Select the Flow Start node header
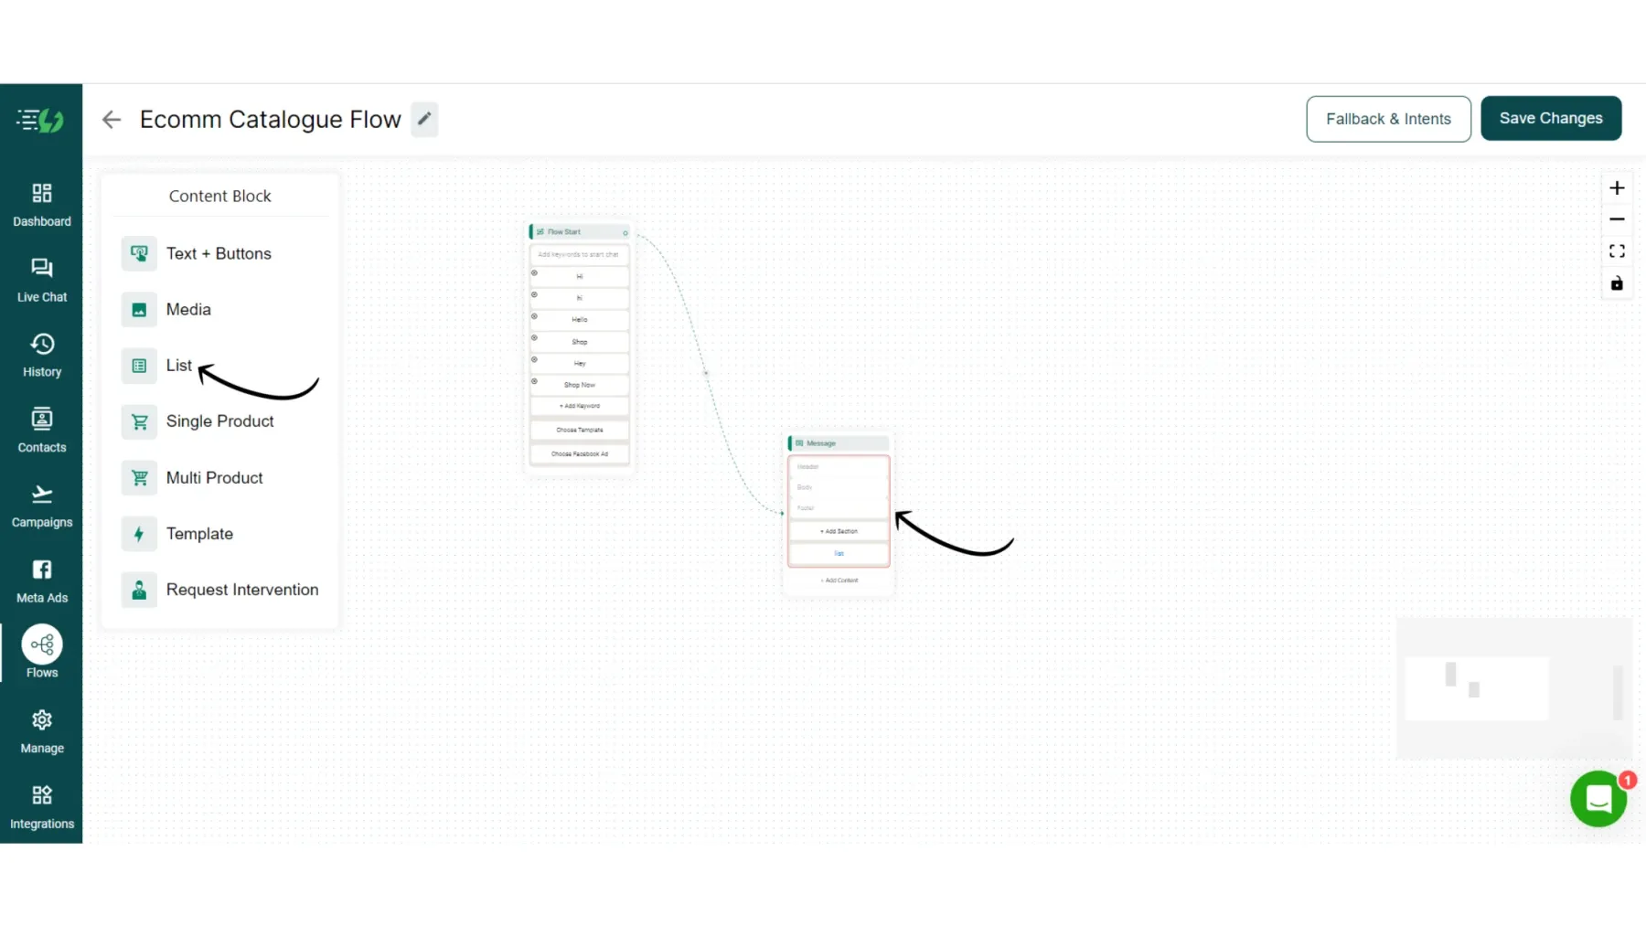The image size is (1646, 926). tap(579, 232)
